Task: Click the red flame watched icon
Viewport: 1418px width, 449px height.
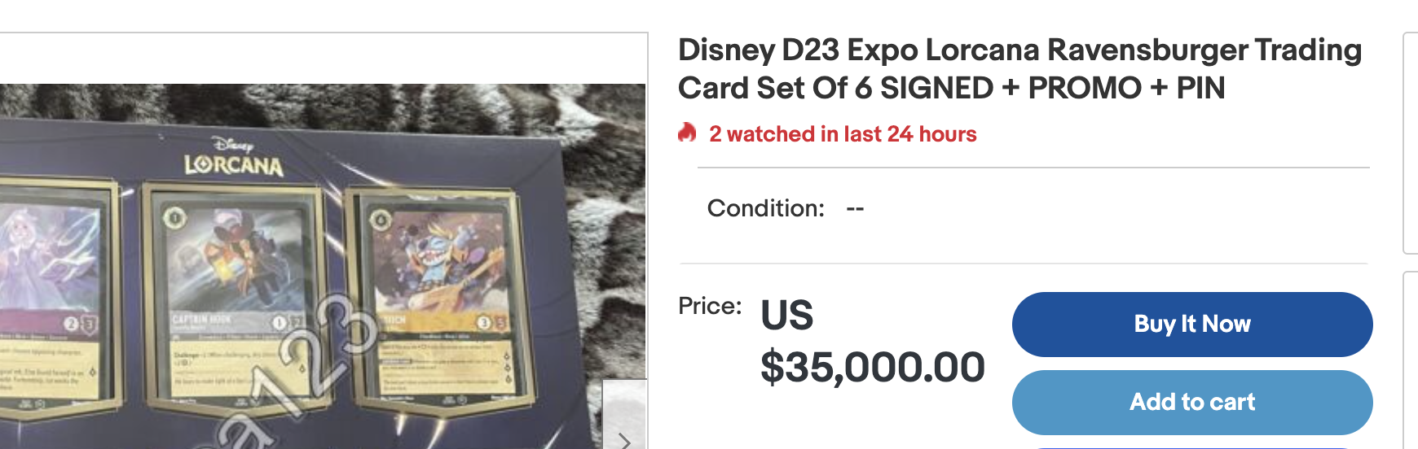Action: [687, 133]
